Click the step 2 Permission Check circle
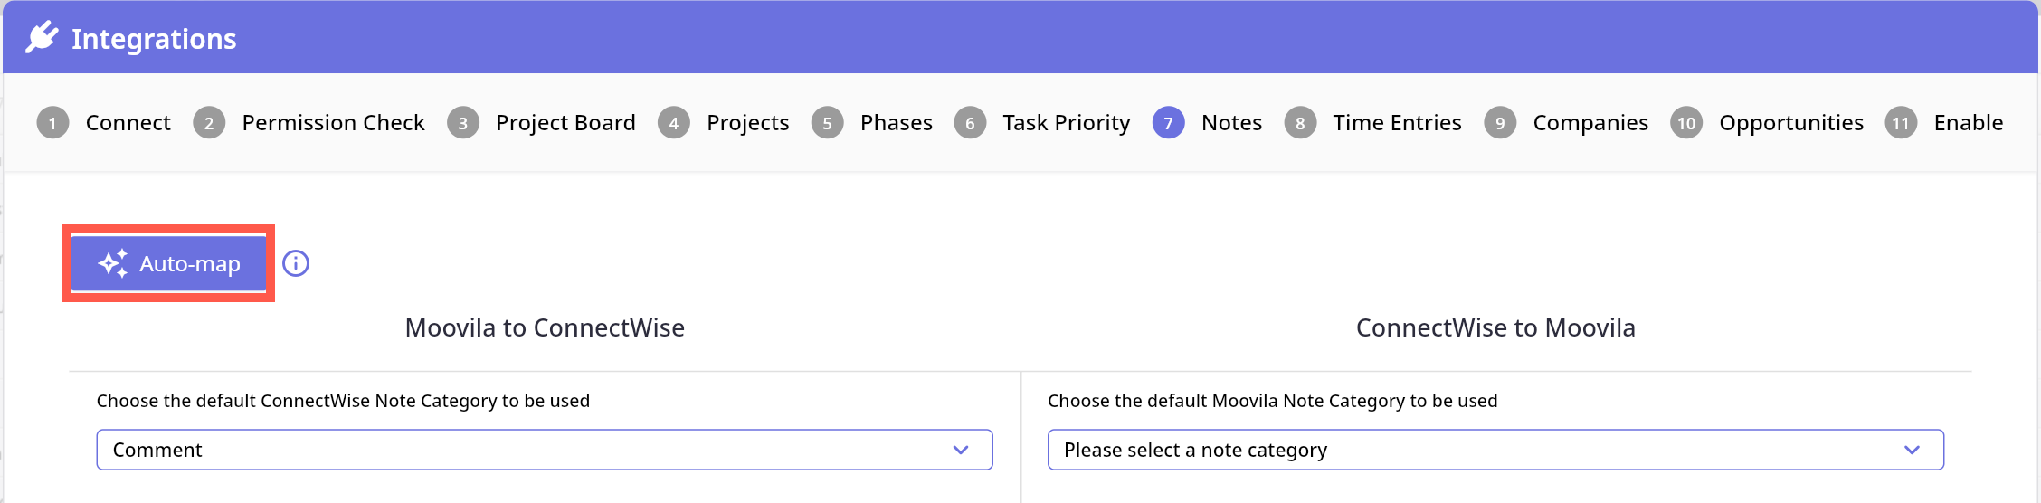This screenshot has width=2041, height=503. click(209, 123)
